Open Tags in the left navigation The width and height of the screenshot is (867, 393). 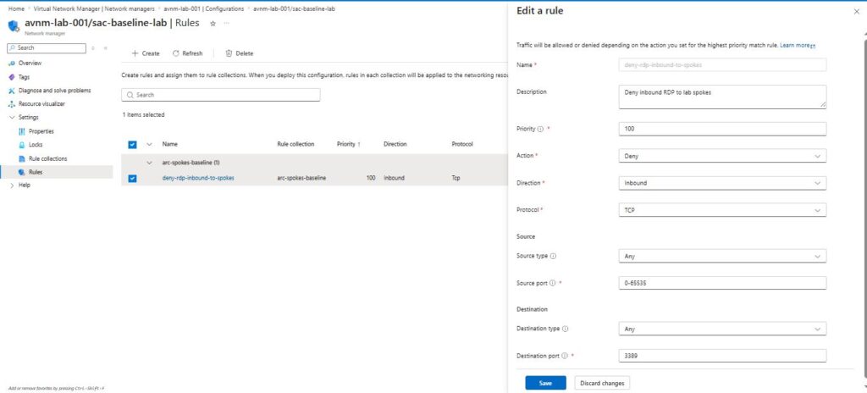[24, 77]
